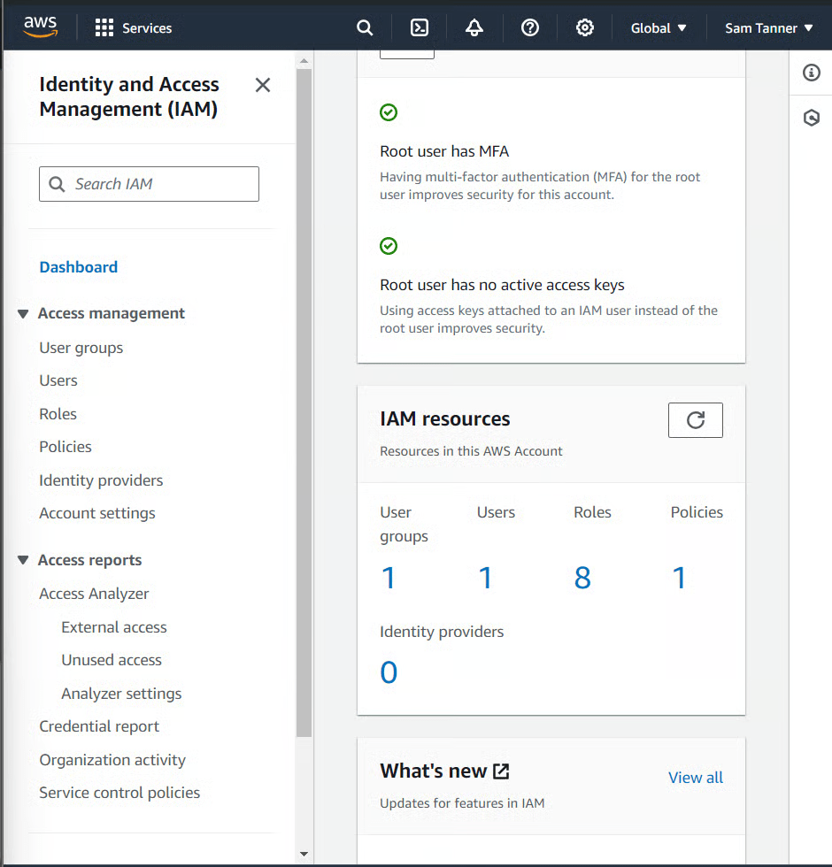Screen dimensions: 832x867
Task: Click the notifications bell icon
Action: click(x=474, y=27)
